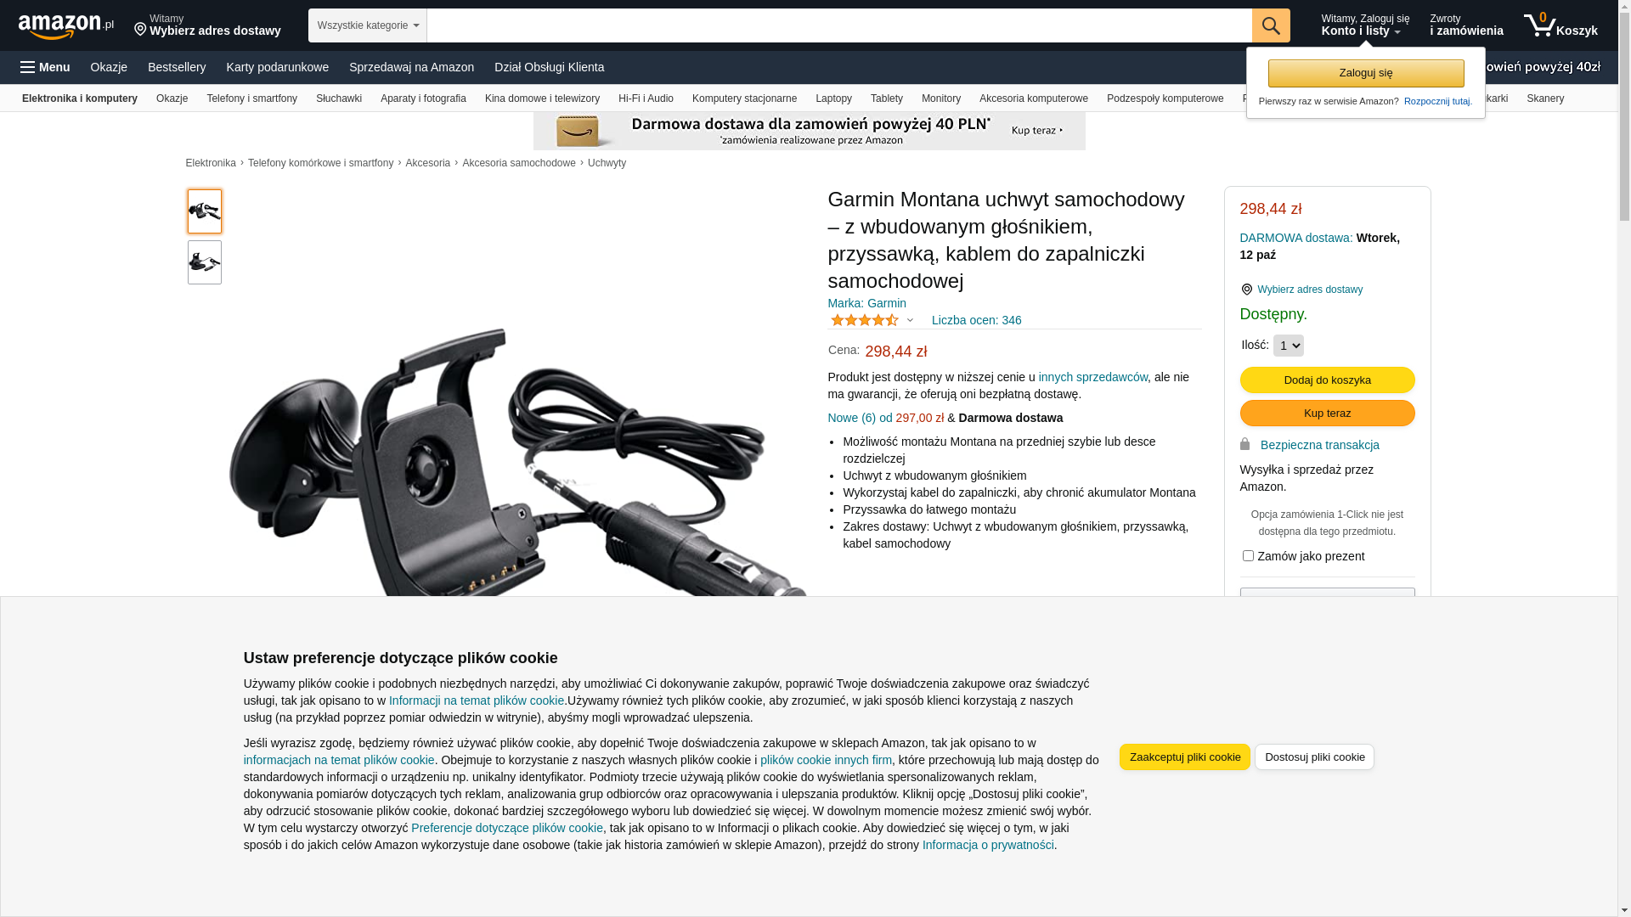Click the star rating icons

pos(864,320)
